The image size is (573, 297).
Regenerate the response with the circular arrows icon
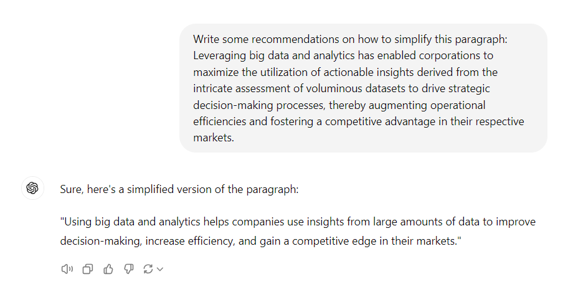click(x=148, y=269)
